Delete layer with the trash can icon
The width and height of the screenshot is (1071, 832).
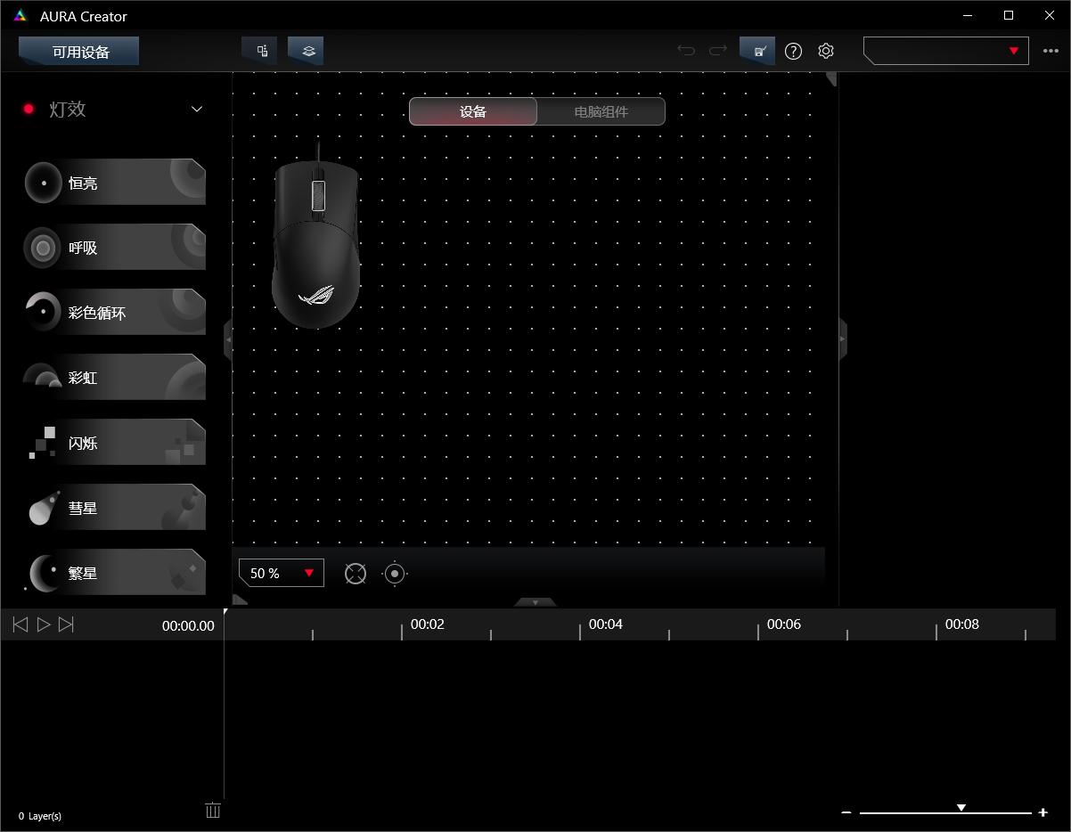[213, 810]
